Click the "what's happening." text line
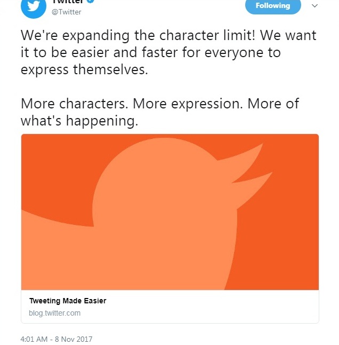 point(79,121)
